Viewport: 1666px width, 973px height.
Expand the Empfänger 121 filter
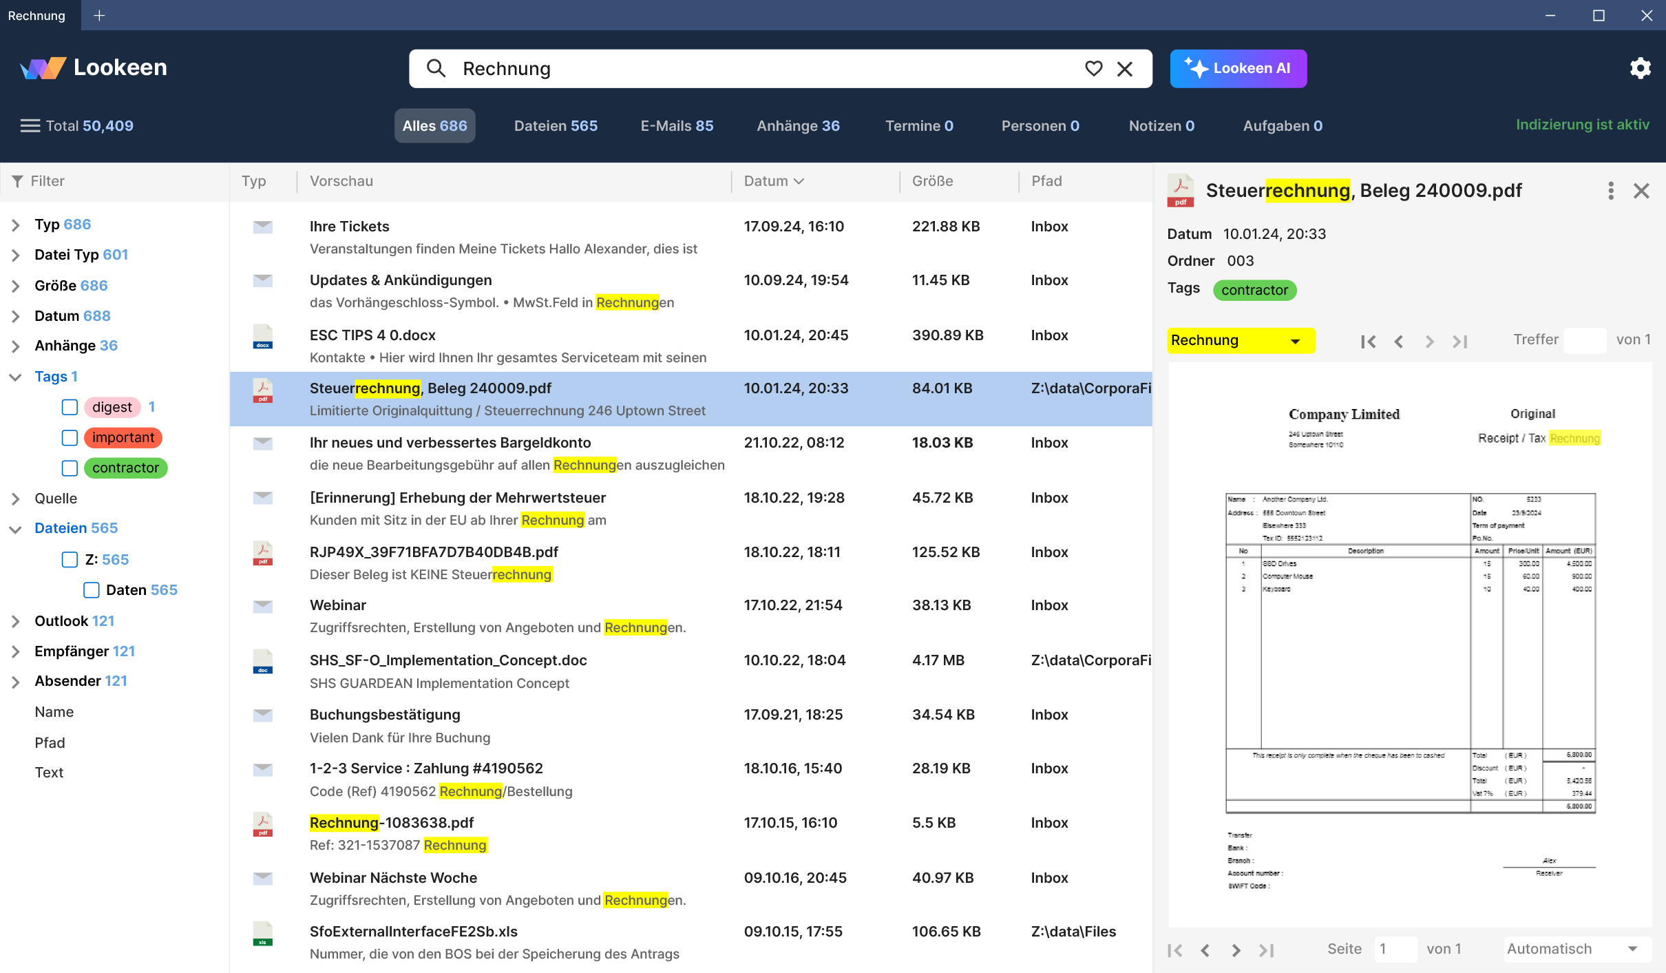click(x=15, y=651)
